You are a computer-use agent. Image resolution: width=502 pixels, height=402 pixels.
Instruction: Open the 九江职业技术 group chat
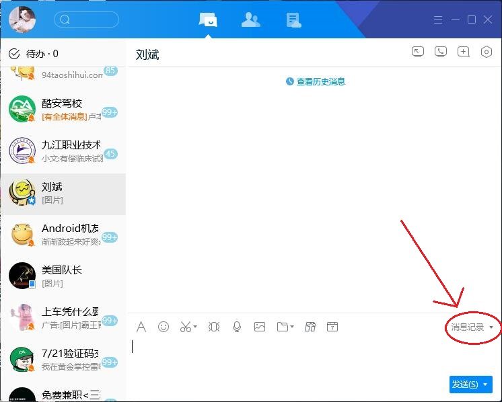(x=63, y=151)
